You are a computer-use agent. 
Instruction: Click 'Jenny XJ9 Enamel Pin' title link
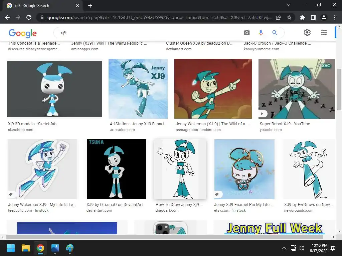click(x=243, y=205)
